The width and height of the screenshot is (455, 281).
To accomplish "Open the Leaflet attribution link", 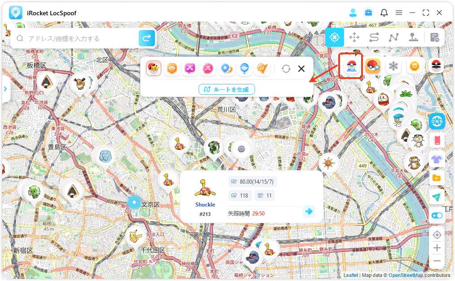I will (x=351, y=275).
